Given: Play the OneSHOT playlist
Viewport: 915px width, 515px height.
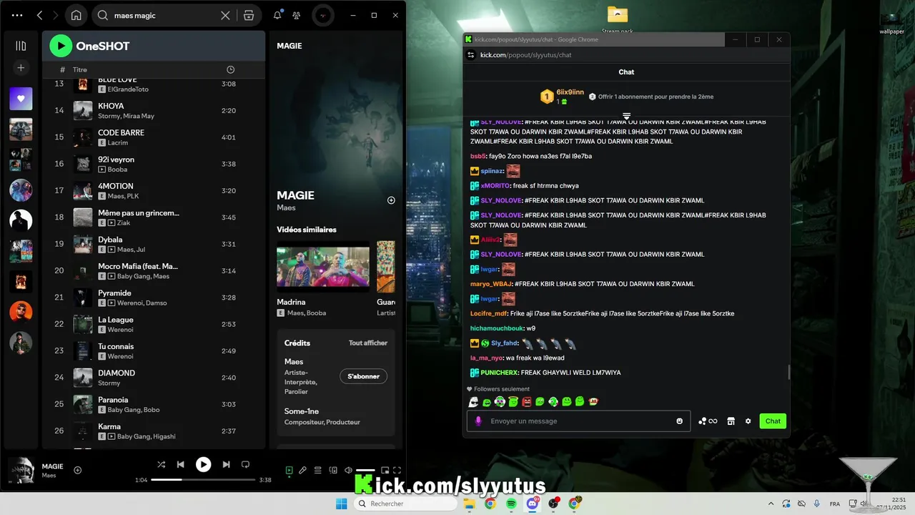Looking at the screenshot, I should point(61,46).
